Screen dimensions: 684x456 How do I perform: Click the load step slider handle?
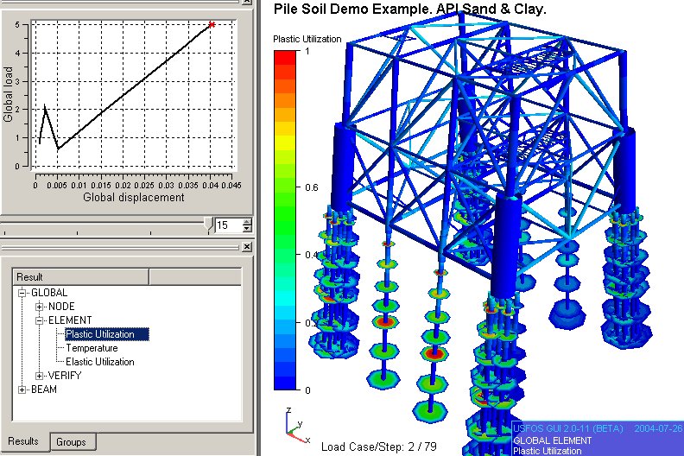[207, 225]
